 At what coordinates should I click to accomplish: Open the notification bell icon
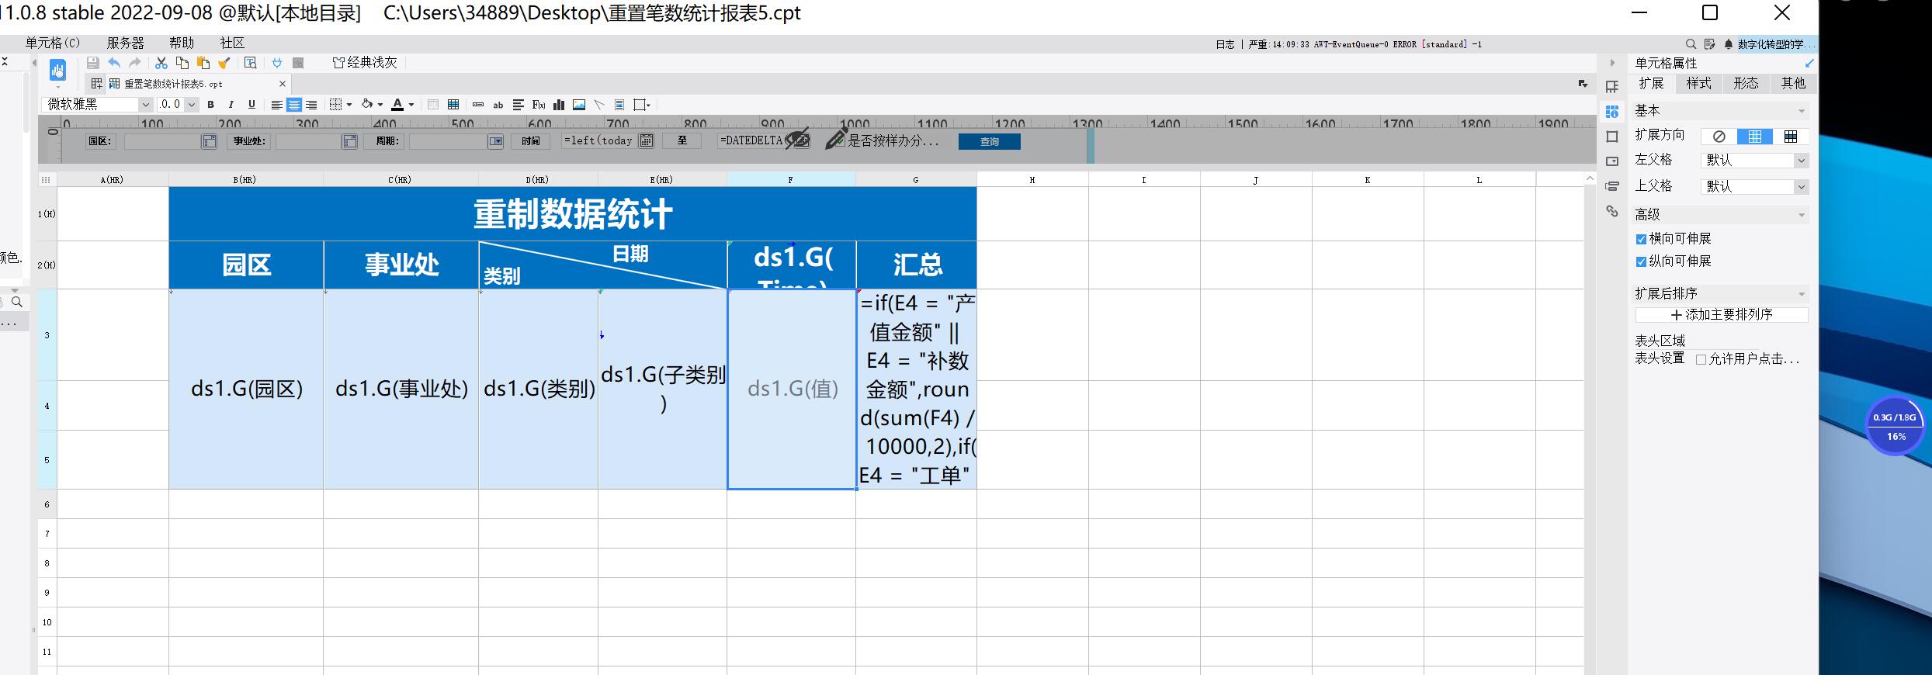pyautogui.click(x=1729, y=44)
